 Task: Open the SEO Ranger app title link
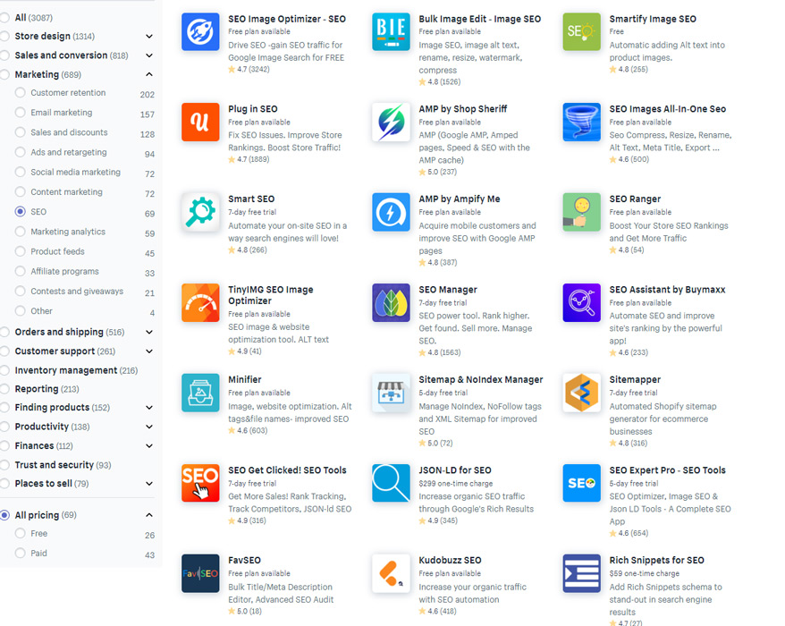pos(635,199)
